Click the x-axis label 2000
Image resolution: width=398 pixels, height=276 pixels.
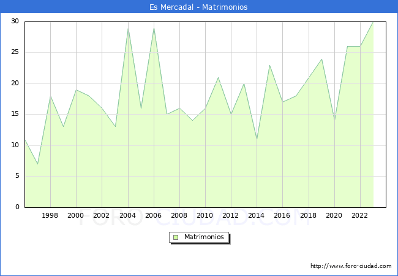(75, 215)
